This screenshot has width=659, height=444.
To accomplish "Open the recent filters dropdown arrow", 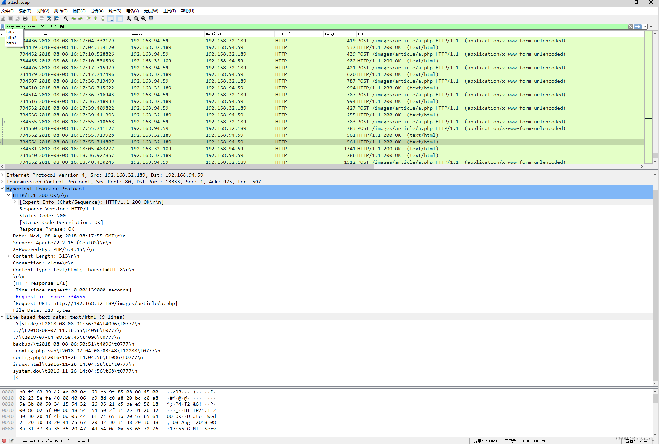I will pos(645,27).
